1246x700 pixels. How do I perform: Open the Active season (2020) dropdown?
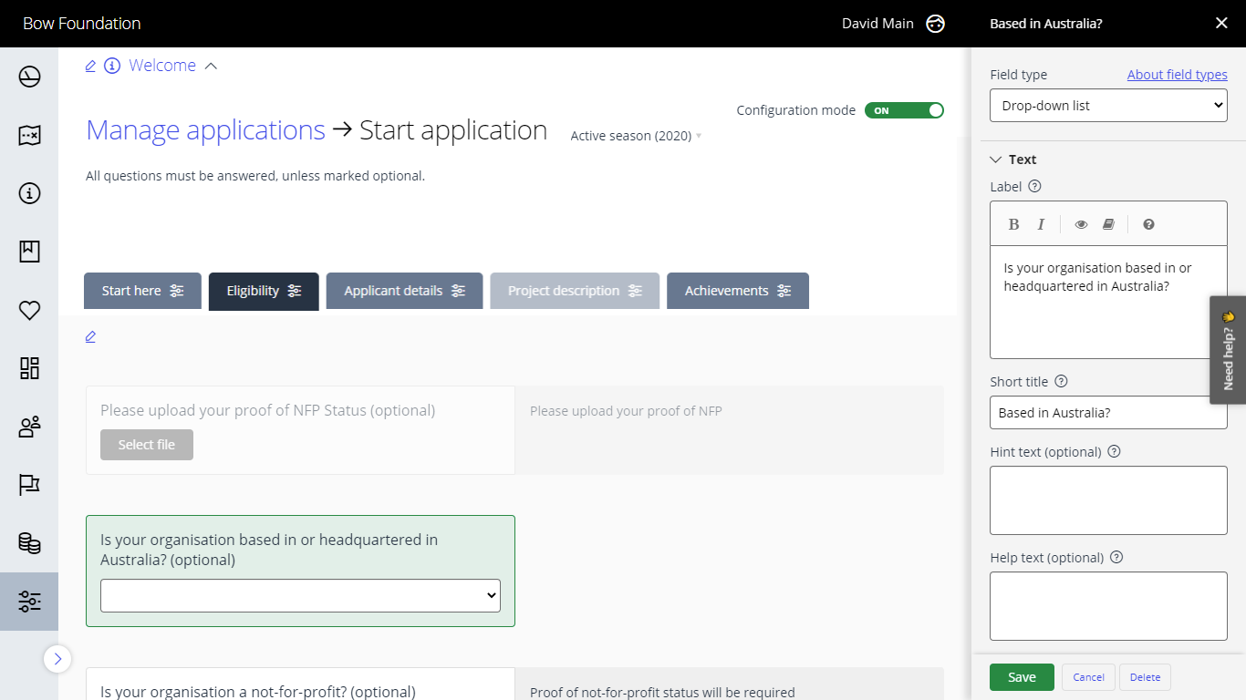coord(636,136)
